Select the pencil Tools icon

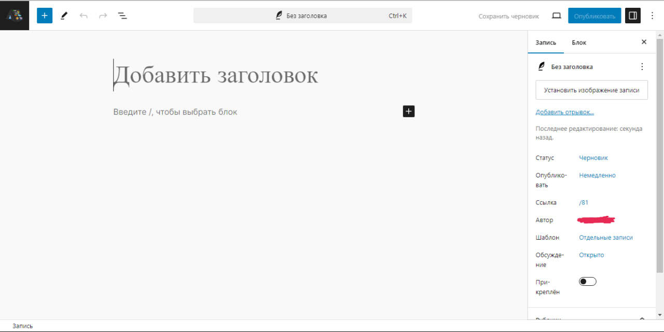point(64,16)
